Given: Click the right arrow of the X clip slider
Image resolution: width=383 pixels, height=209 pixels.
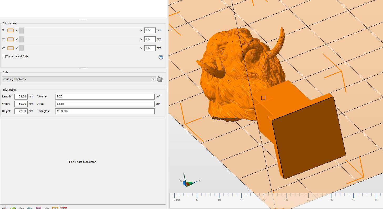Looking at the screenshot, I should click(x=141, y=30).
